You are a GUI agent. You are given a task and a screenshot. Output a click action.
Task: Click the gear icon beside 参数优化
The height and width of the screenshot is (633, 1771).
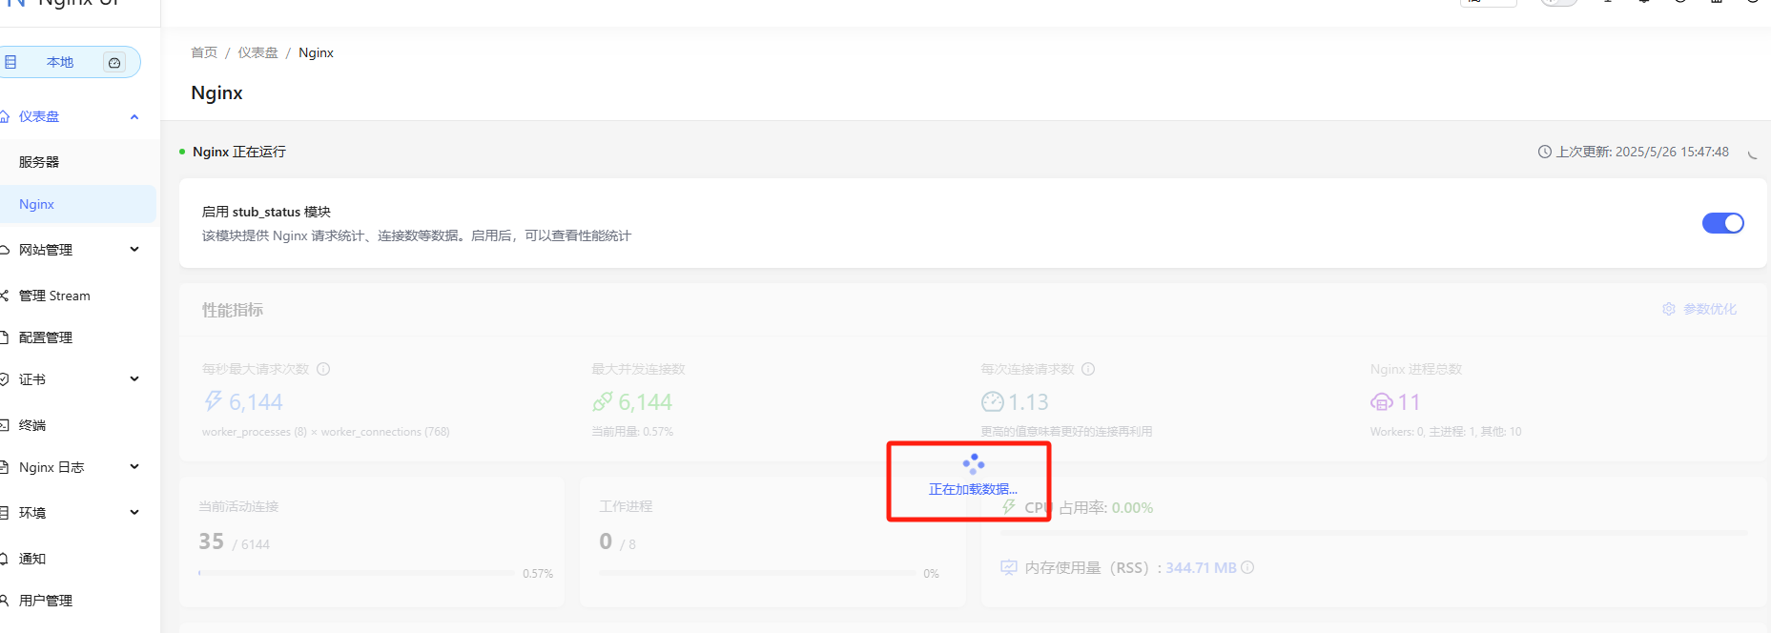click(x=1669, y=309)
